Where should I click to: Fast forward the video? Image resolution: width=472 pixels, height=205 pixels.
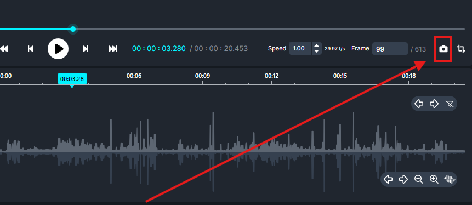point(113,49)
